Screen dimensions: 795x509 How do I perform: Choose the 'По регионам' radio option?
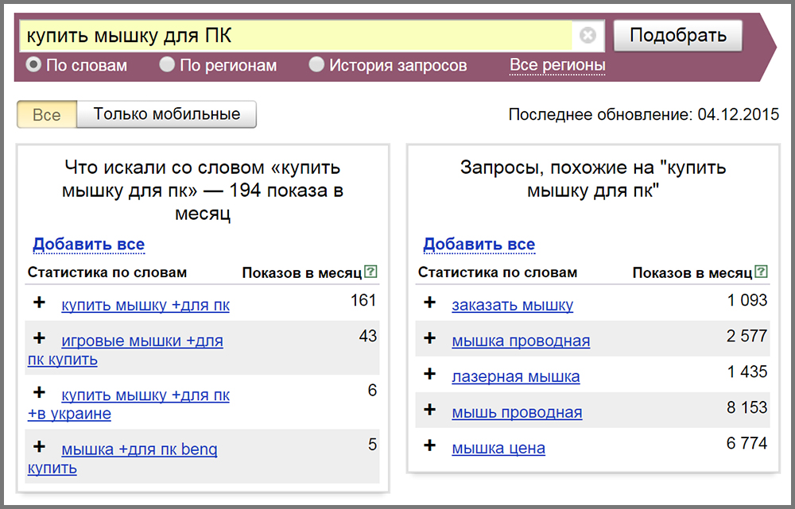[x=167, y=65]
